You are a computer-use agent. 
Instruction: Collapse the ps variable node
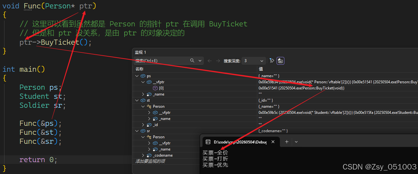click(137, 76)
